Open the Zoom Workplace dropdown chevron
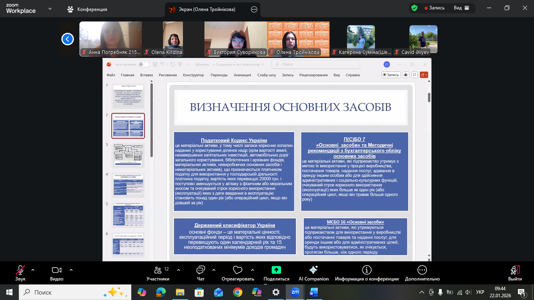 [x=50, y=9]
